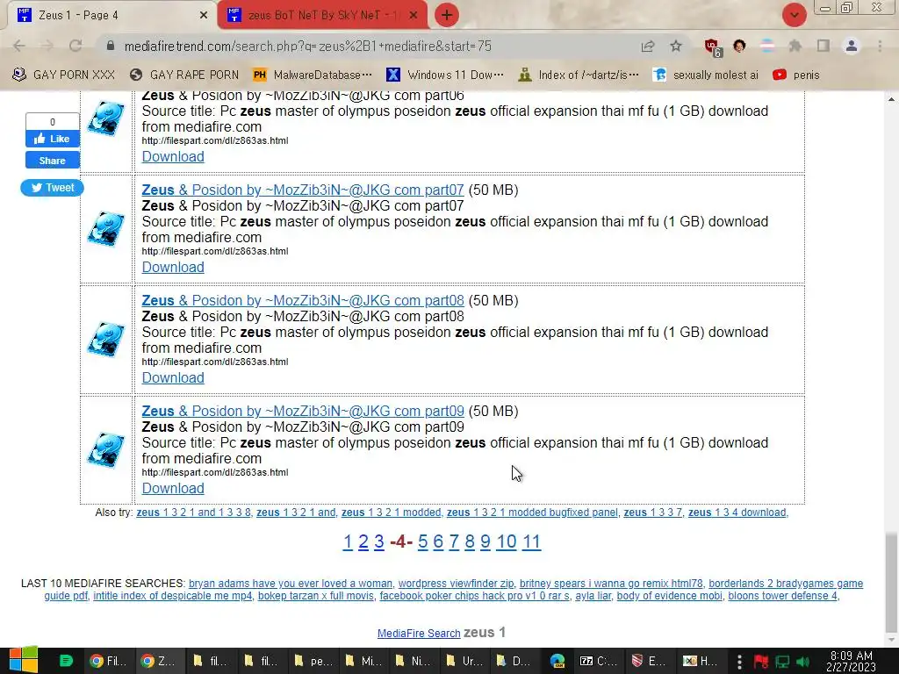899x674 pixels.
Task: Open the Zeus & Posidon part09 title link
Action: click(303, 411)
